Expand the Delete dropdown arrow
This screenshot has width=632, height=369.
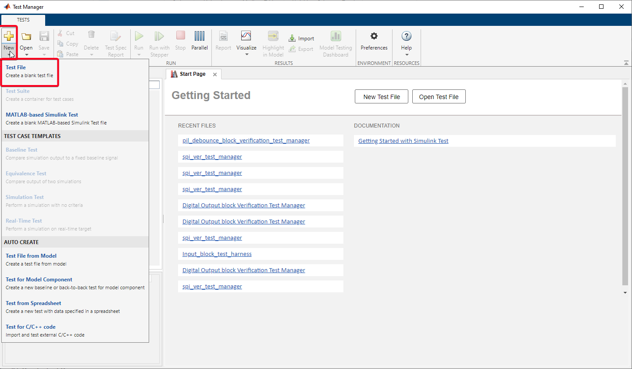click(x=91, y=55)
